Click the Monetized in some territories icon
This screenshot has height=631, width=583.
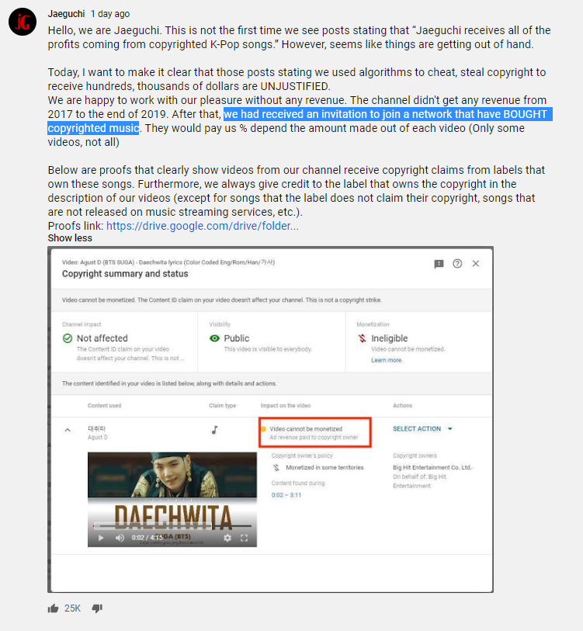point(276,467)
